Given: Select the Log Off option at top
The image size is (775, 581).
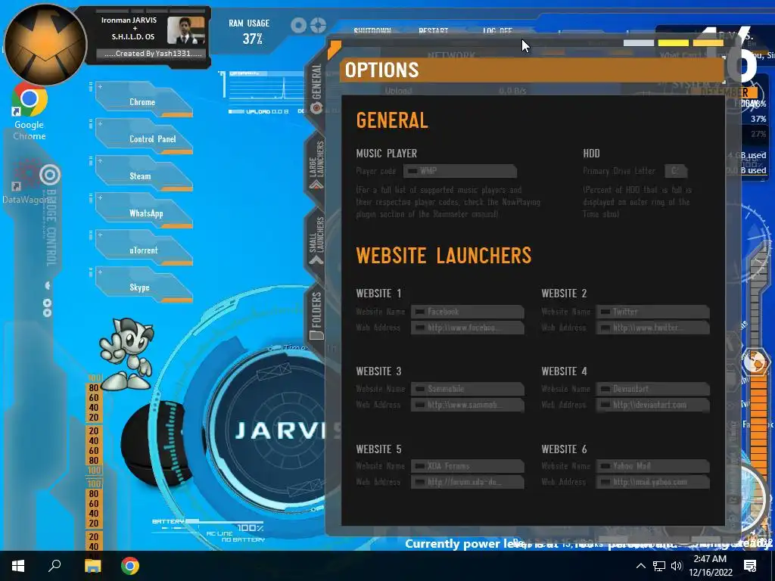Looking at the screenshot, I should tap(497, 30).
